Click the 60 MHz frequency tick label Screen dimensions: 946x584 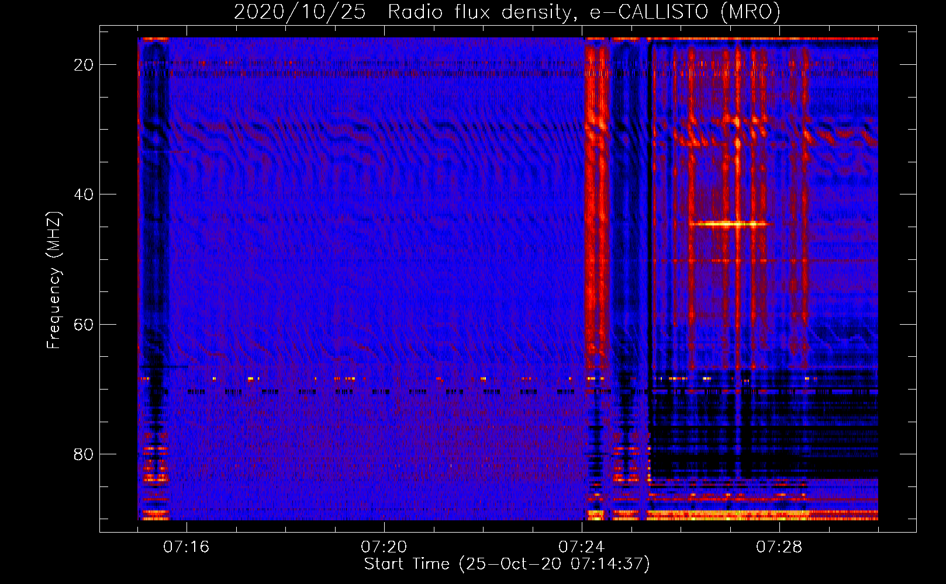pos(84,325)
